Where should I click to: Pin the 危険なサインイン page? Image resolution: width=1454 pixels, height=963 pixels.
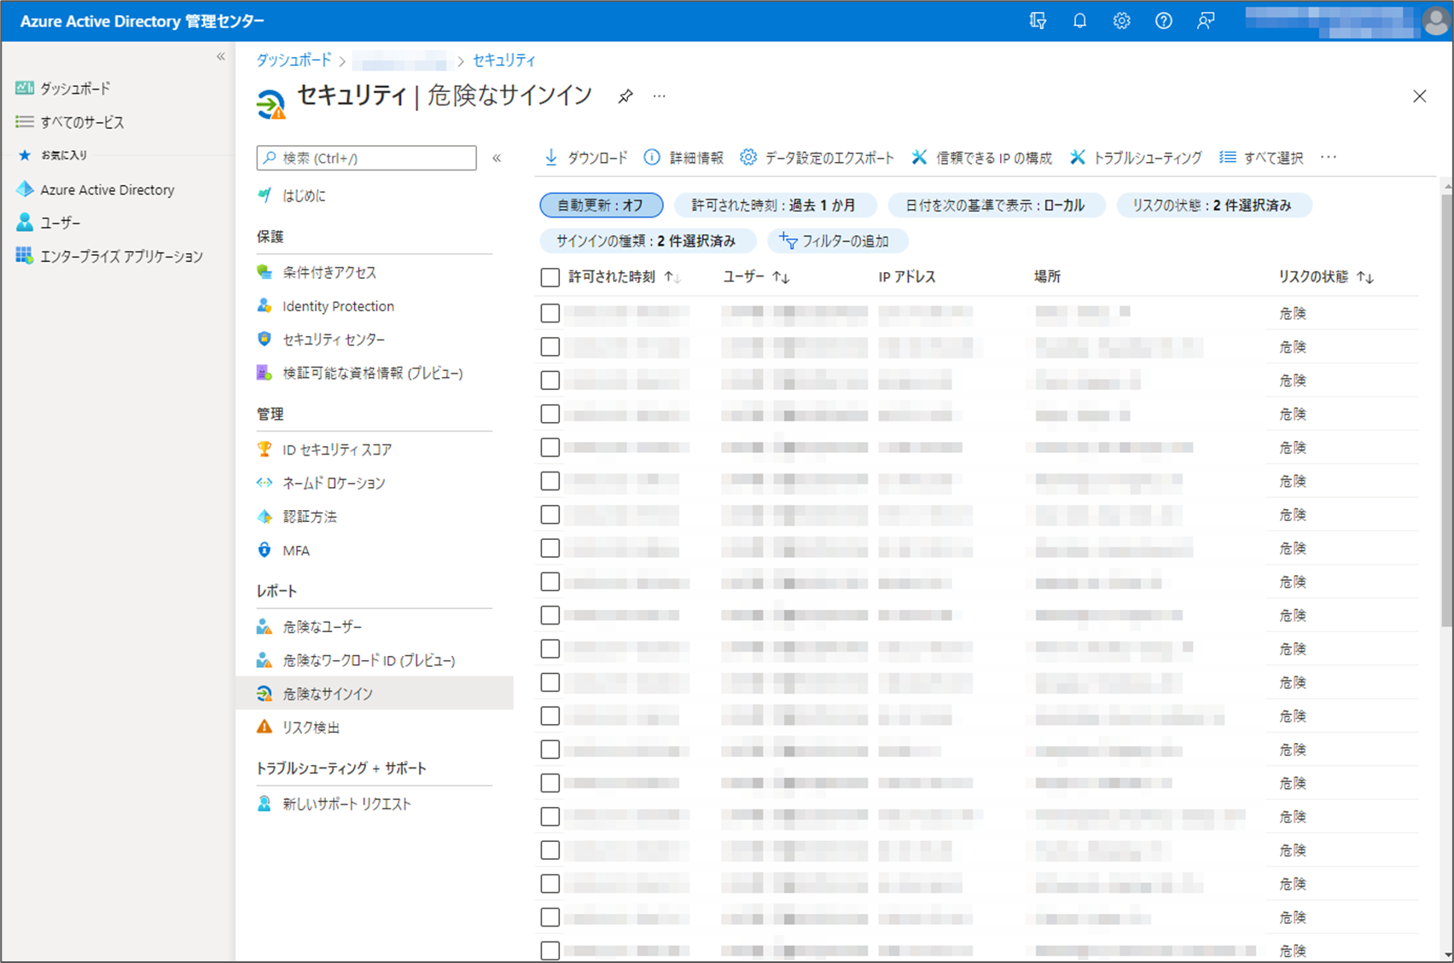tap(625, 96)
